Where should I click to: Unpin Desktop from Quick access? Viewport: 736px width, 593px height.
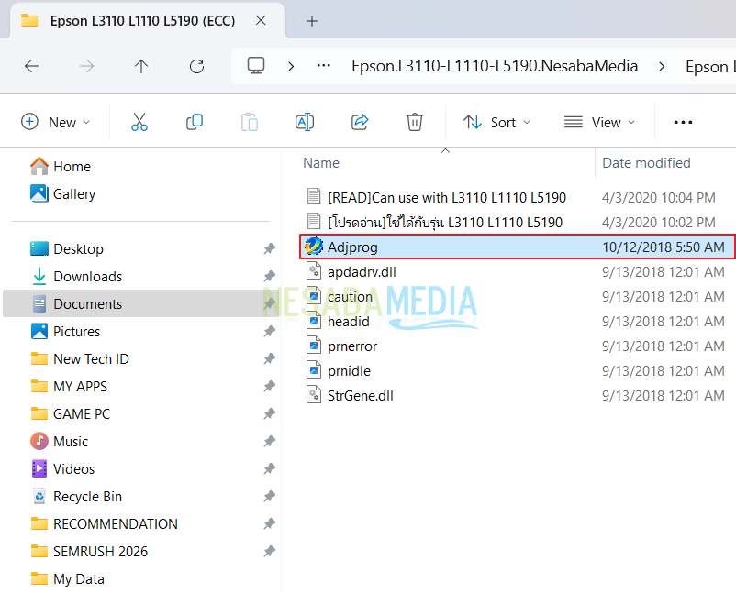click(269, 249)
